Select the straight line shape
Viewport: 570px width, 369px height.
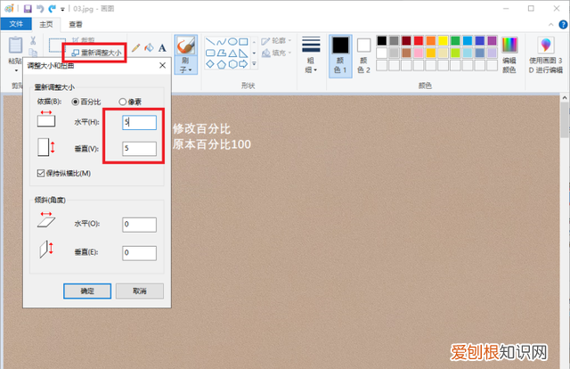210,42
